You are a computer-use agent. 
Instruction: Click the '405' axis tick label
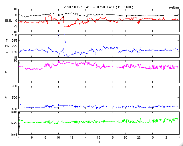[15, 35]
